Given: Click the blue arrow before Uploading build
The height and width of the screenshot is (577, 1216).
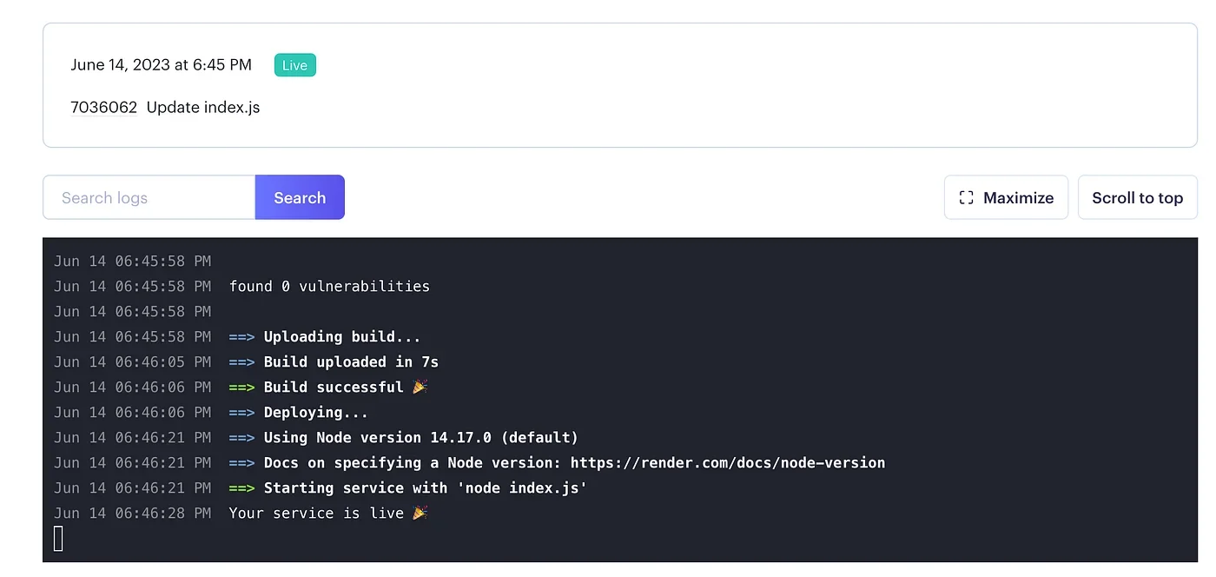Looking at the screenshot, I should coord(241,336).
